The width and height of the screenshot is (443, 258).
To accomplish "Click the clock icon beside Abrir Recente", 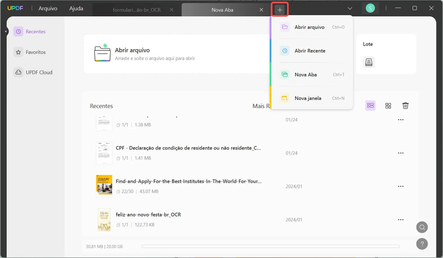I will coord(285,51).
